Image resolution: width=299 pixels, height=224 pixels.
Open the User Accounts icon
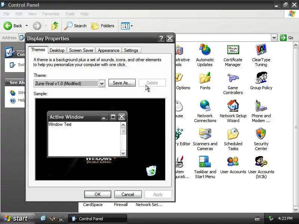click(x=233, y=165)
